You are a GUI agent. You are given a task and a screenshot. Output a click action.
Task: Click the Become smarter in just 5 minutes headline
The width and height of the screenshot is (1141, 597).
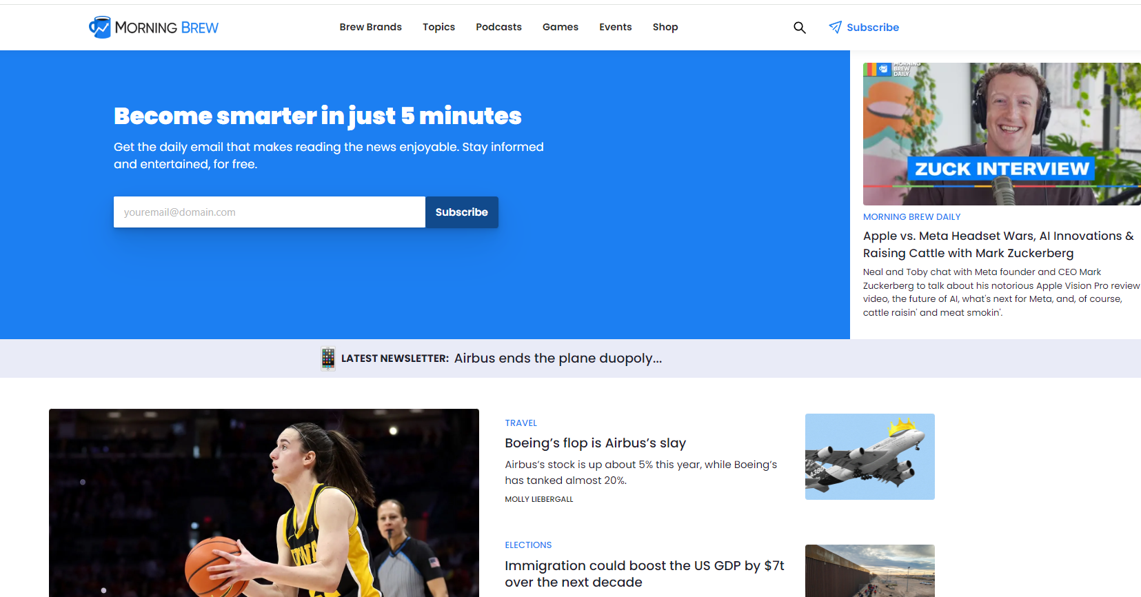318,116
